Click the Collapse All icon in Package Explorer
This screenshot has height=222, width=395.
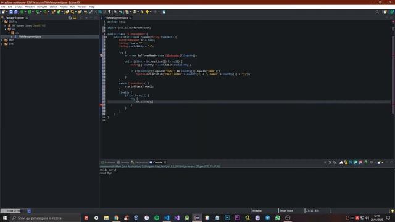70,18
